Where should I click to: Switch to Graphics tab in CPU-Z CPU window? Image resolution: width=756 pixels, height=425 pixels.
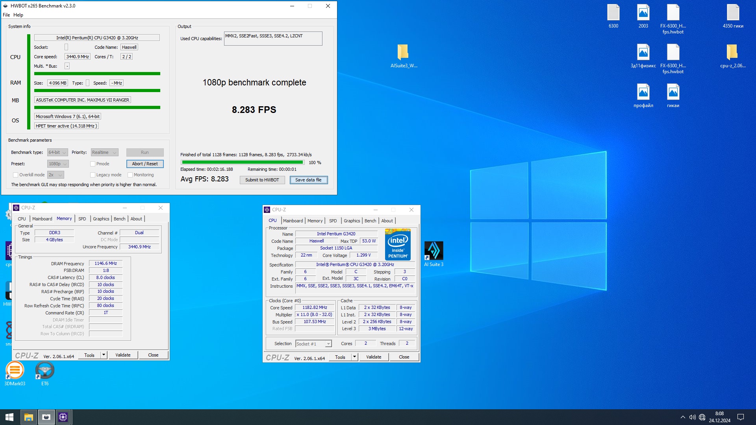click(x=352, y=221)
